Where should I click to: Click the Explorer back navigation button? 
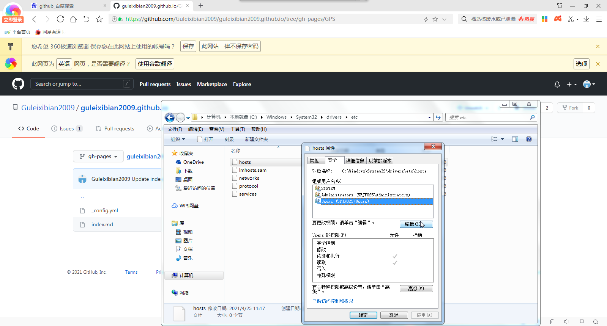[x=170, y=118]
